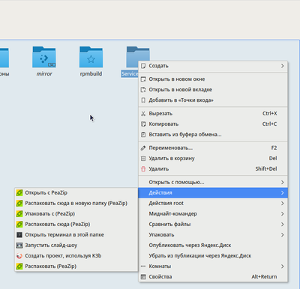Select the rpmbuild folder icon
This screenshot has width=300, height=289.
tap(91, 57)
